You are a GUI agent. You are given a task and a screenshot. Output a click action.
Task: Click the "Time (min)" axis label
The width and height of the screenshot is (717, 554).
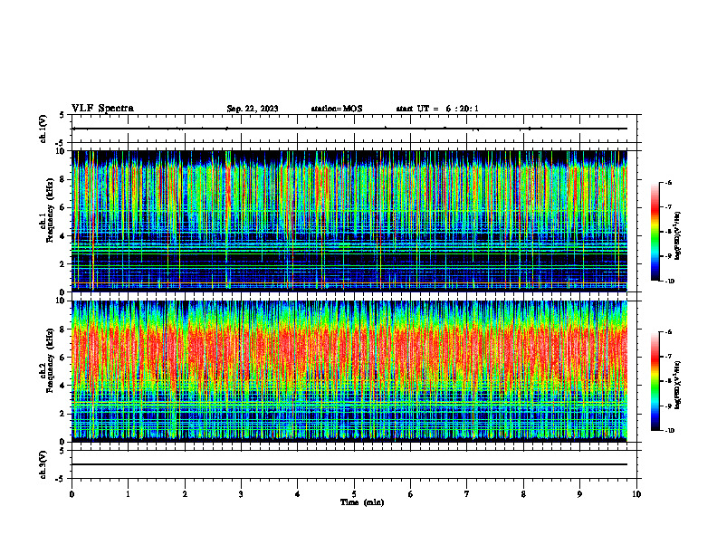(x=362, y=502)
